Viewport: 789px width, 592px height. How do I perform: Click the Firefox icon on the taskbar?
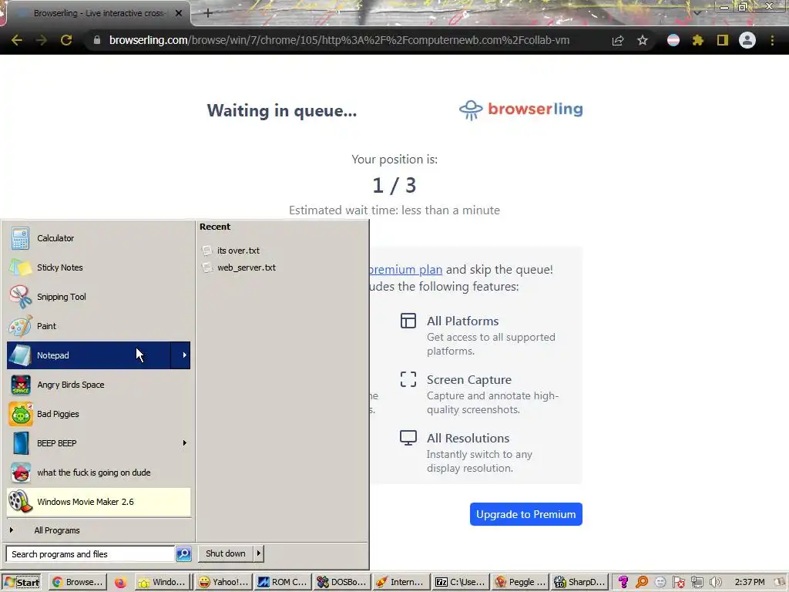[x=120, y=583]
